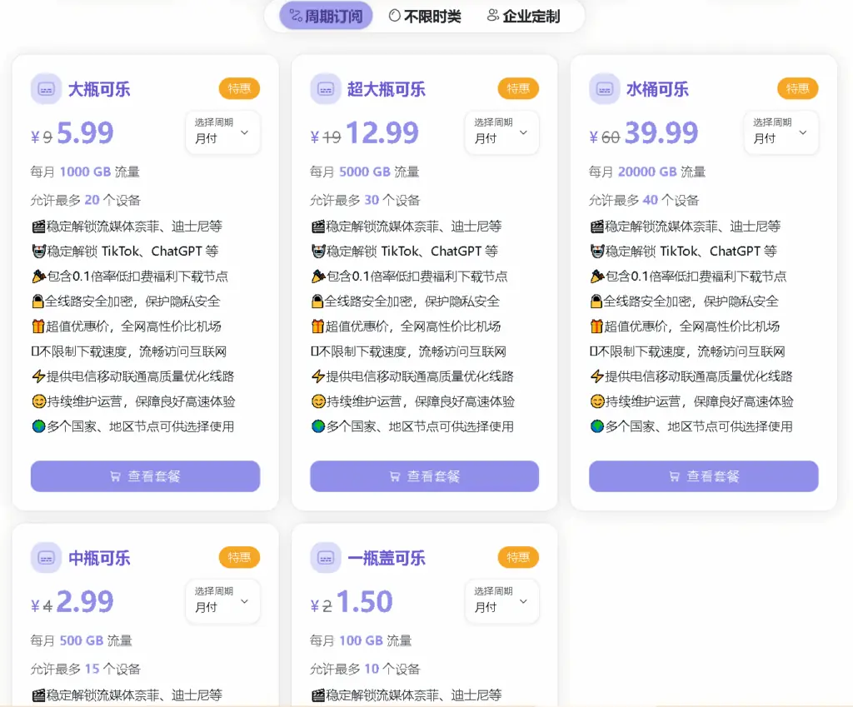Click the 特惠 badge on 中瓶可乐
This screenshot has width=853, height=707.
pyautogui.click(x=239, y=557)
